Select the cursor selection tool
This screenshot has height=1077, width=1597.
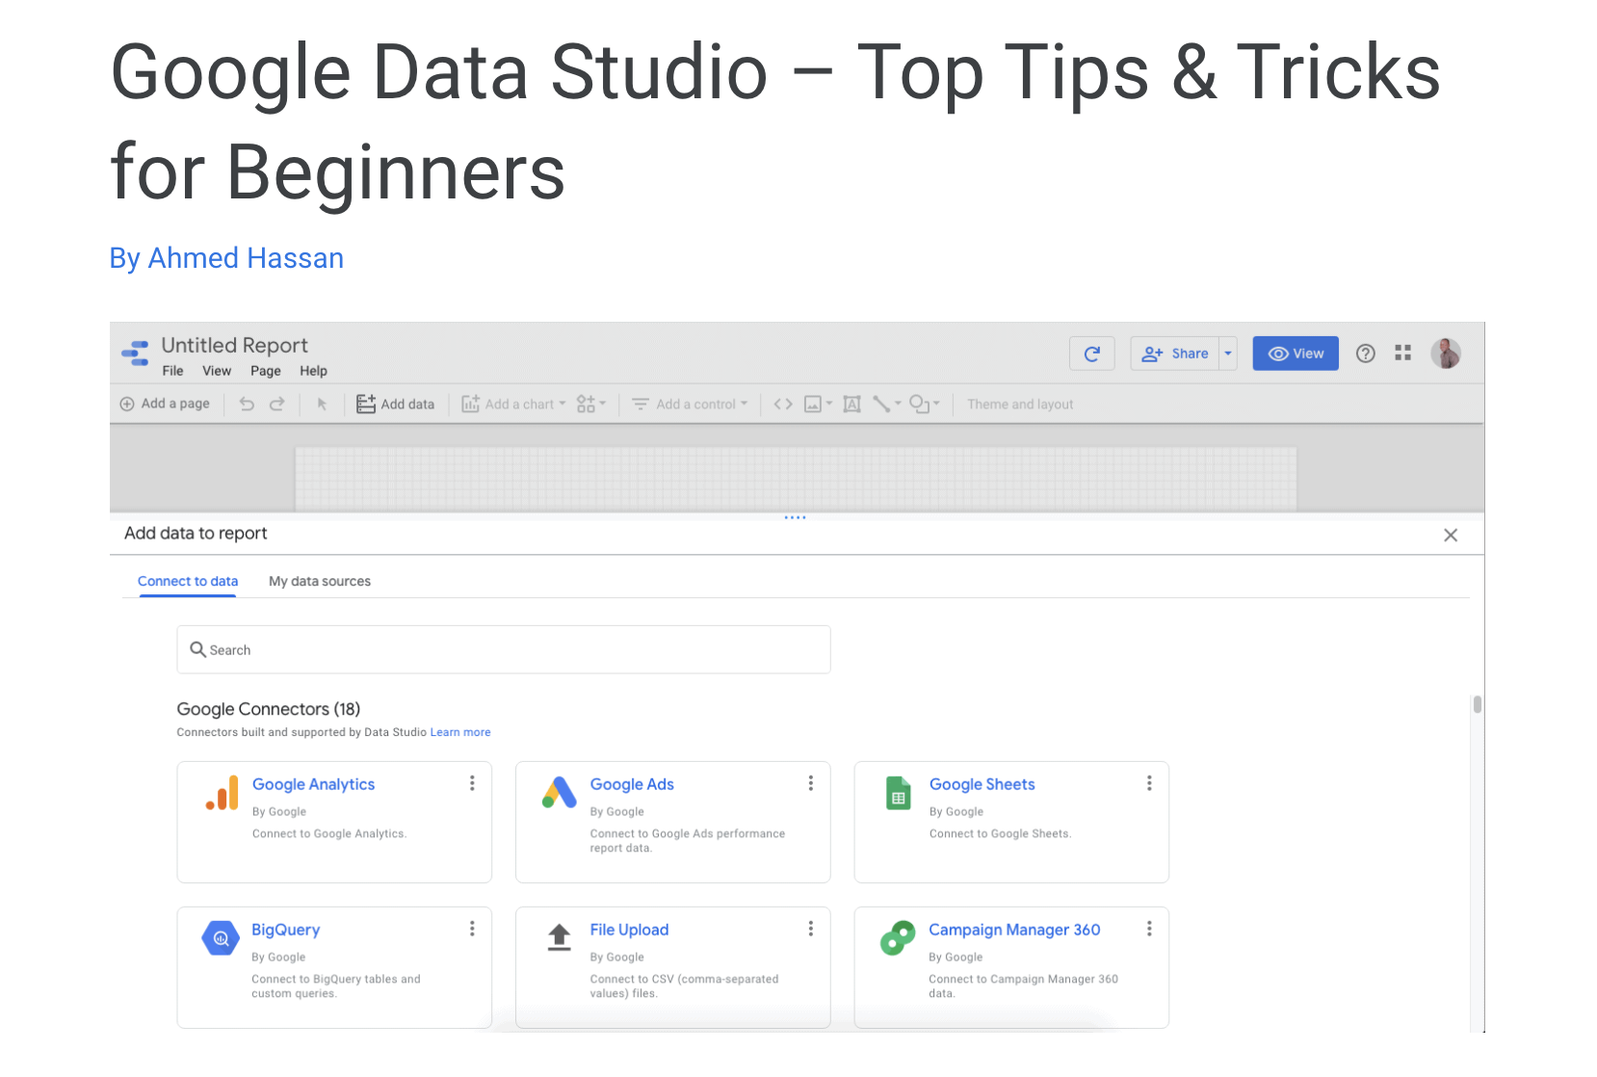coord(322,404)
